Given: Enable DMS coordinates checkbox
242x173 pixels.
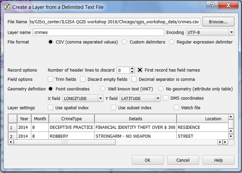Looking at the screenshot, I should click(x=166, y=98).
